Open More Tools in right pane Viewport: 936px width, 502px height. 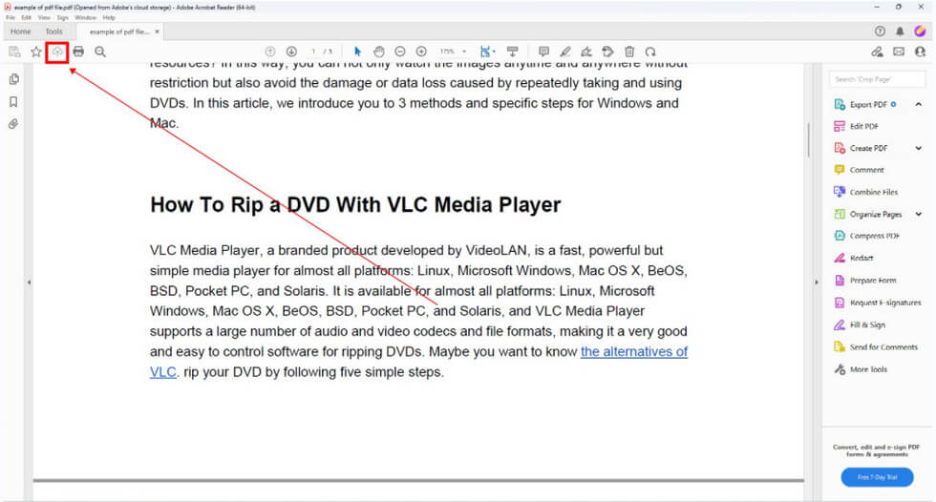pos(861,369)
